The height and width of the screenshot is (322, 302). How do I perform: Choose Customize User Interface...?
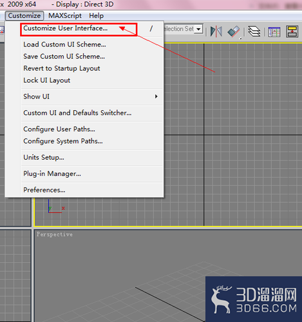(x=92, y=28)
